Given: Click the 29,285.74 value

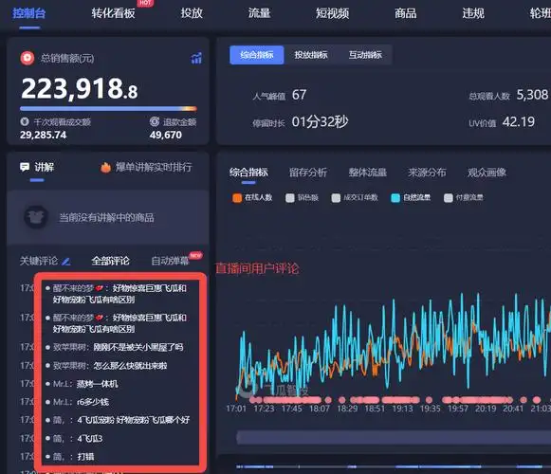Looking at the screenshot, I should coord(44,135).
